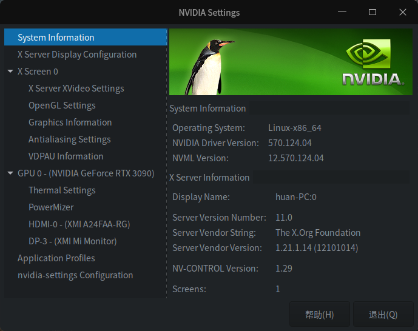
Task: Click server vendor version 1.21.1.14 (12101014)
Action: 317,248
